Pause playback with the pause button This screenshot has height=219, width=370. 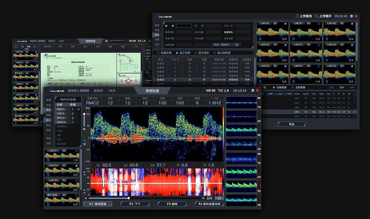219,198
